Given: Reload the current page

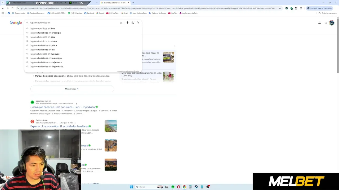Looking at the screenshot, I should [x=13, y=8].
